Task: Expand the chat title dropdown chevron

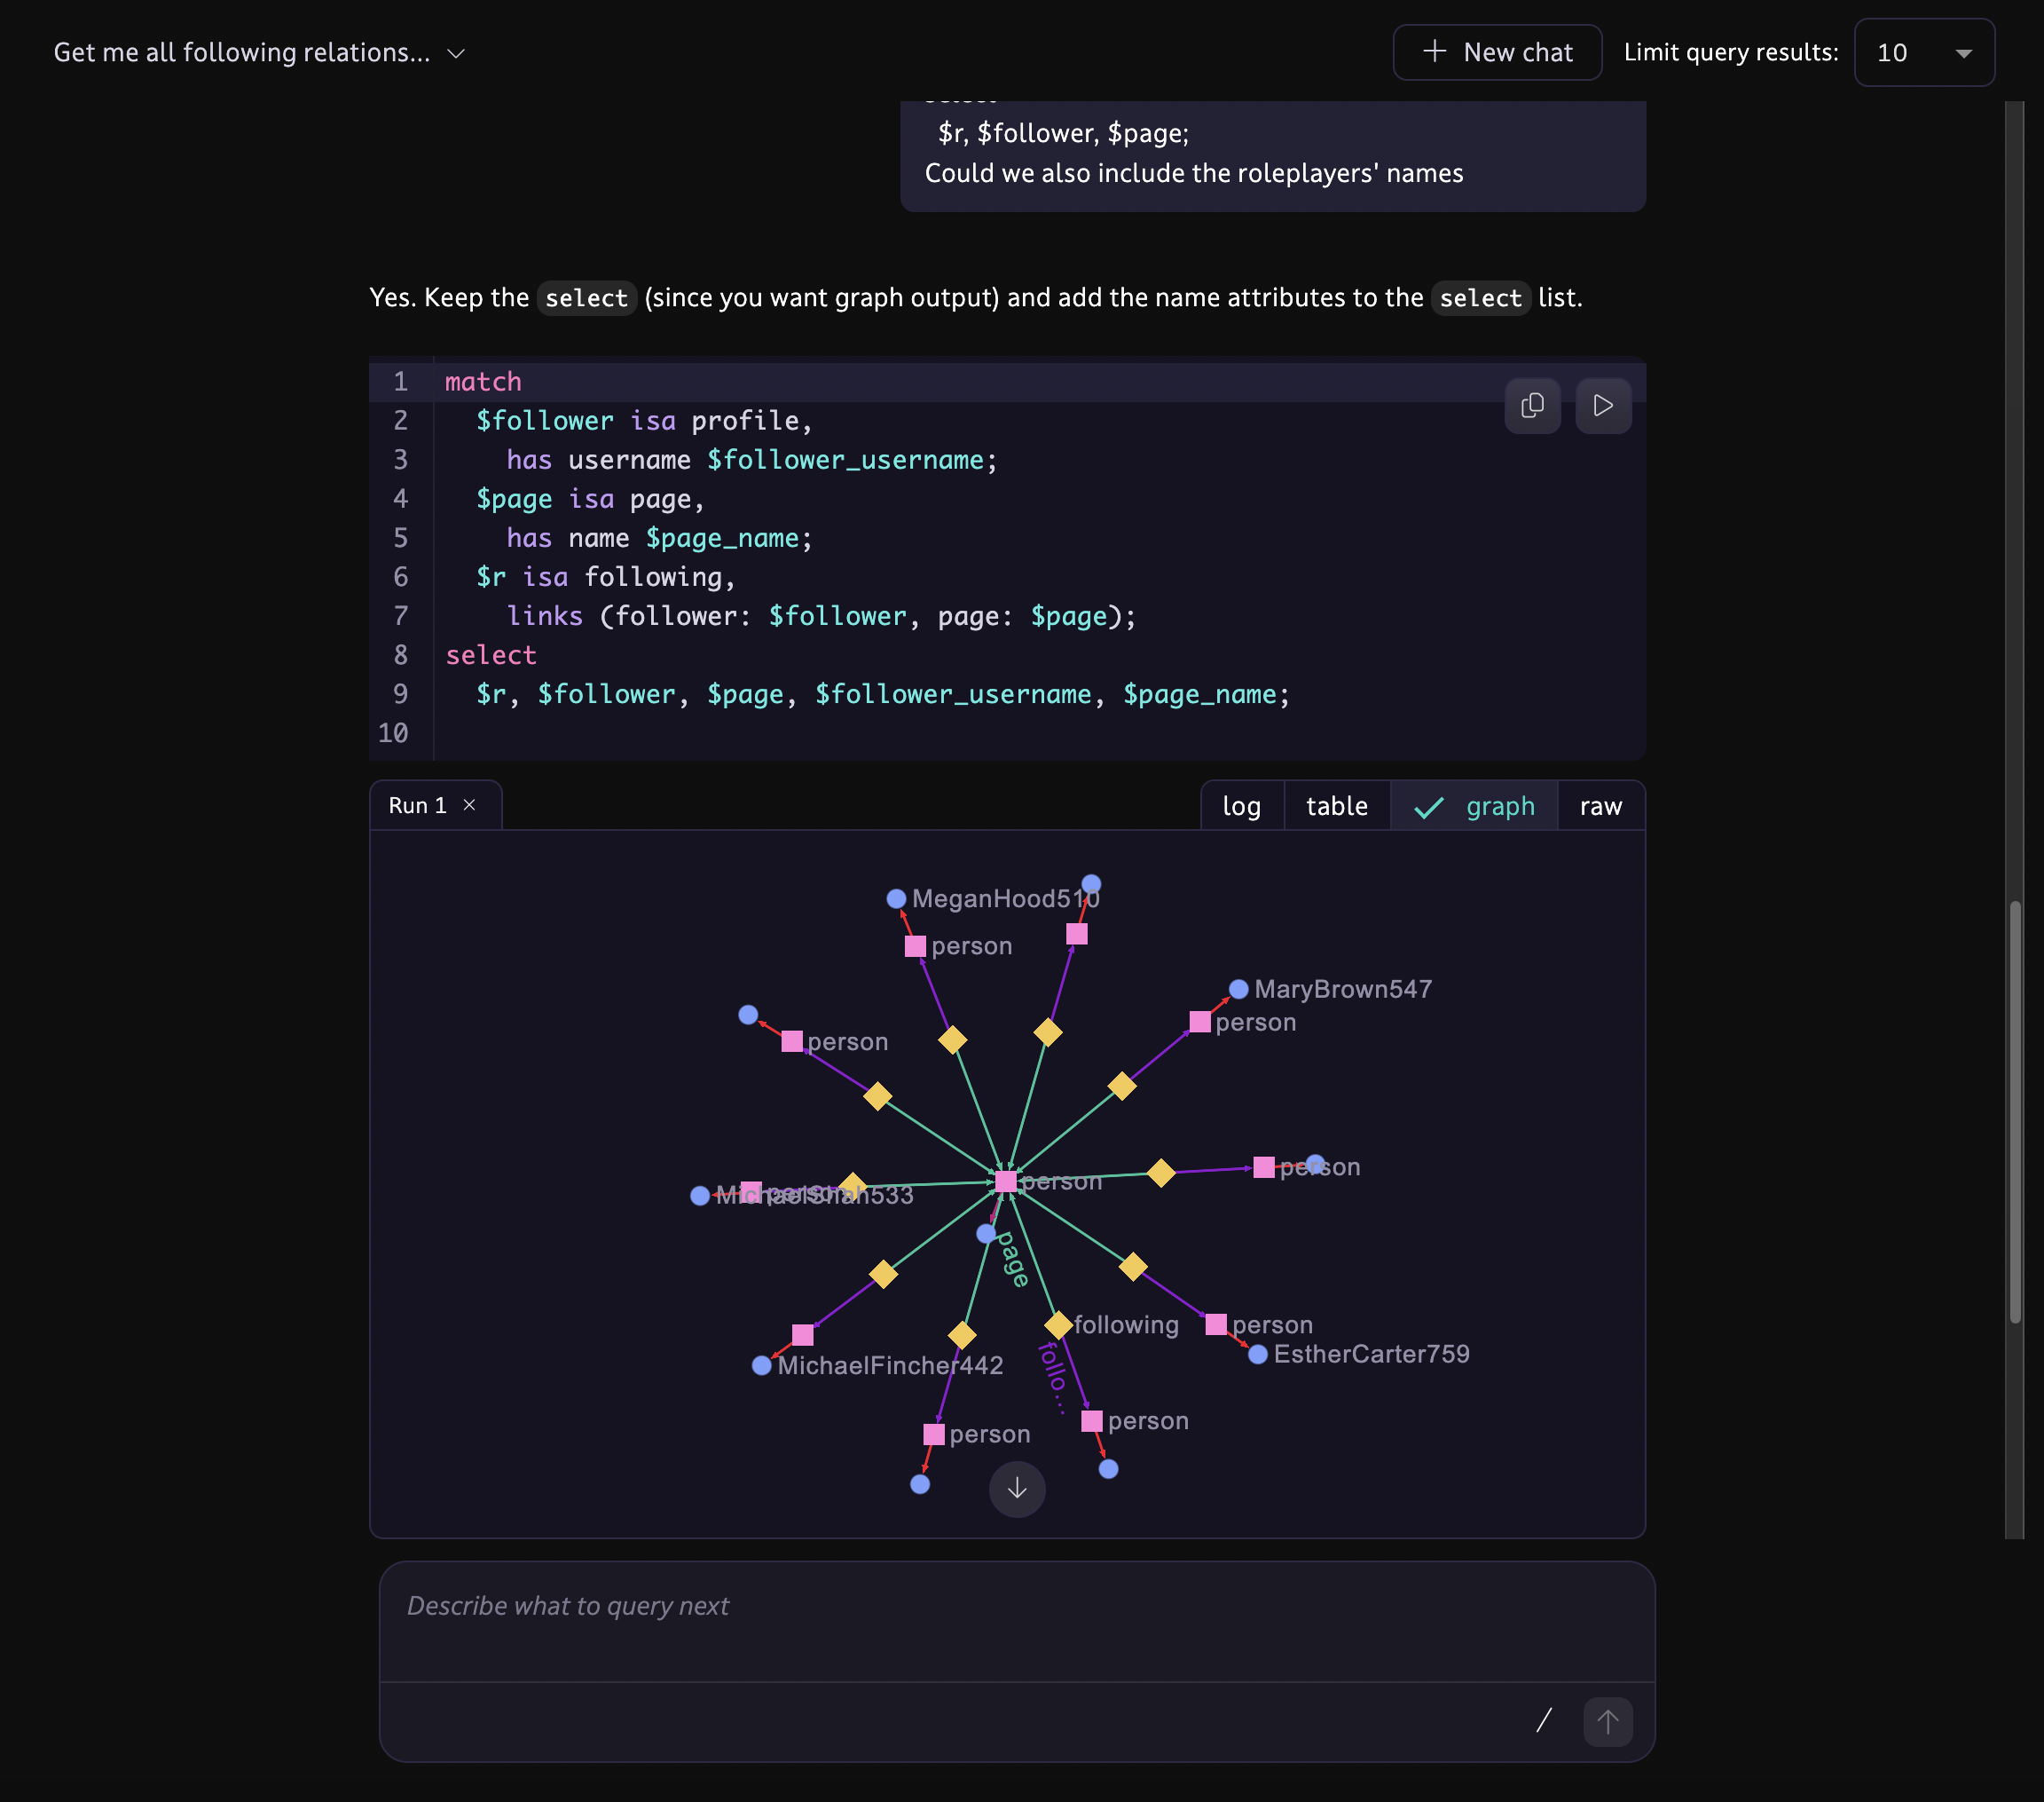Action: tap(456, 53)
